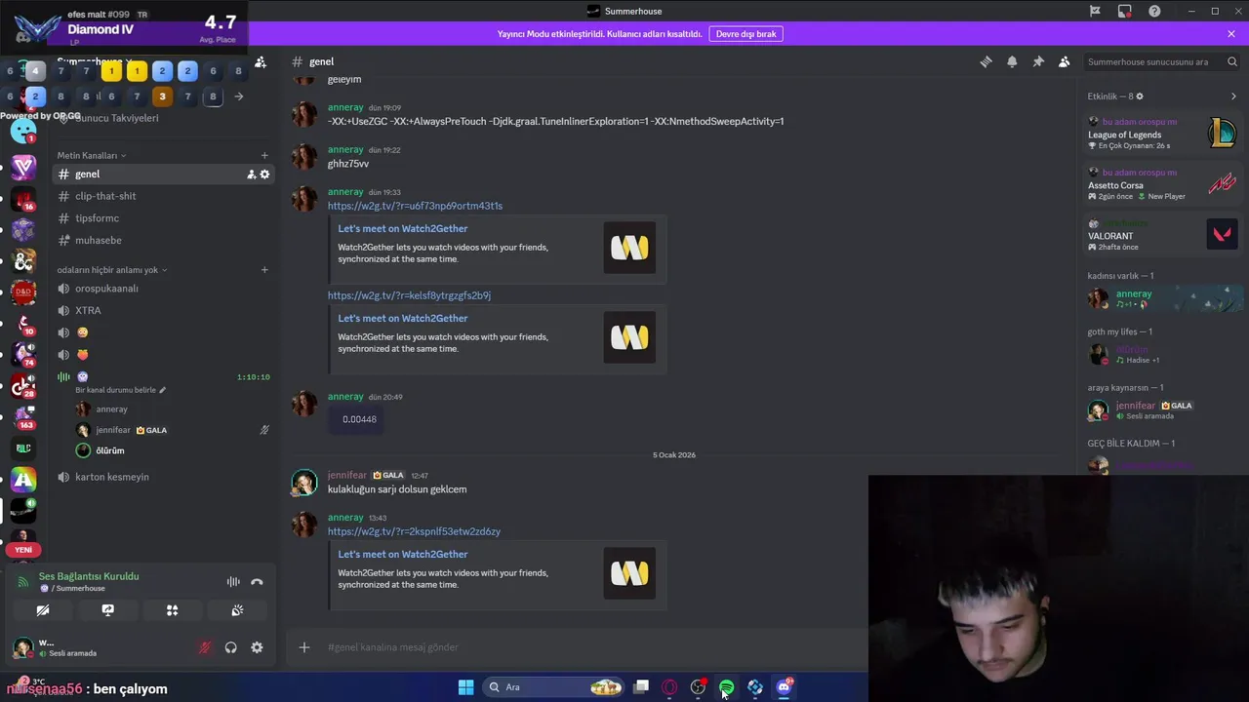Viewport: 1249px width, 702px height.
Task: Open Task View on the taskbar
Action: click(641, 687)
